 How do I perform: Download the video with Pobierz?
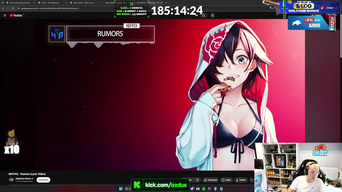click(x=241, y=180)
